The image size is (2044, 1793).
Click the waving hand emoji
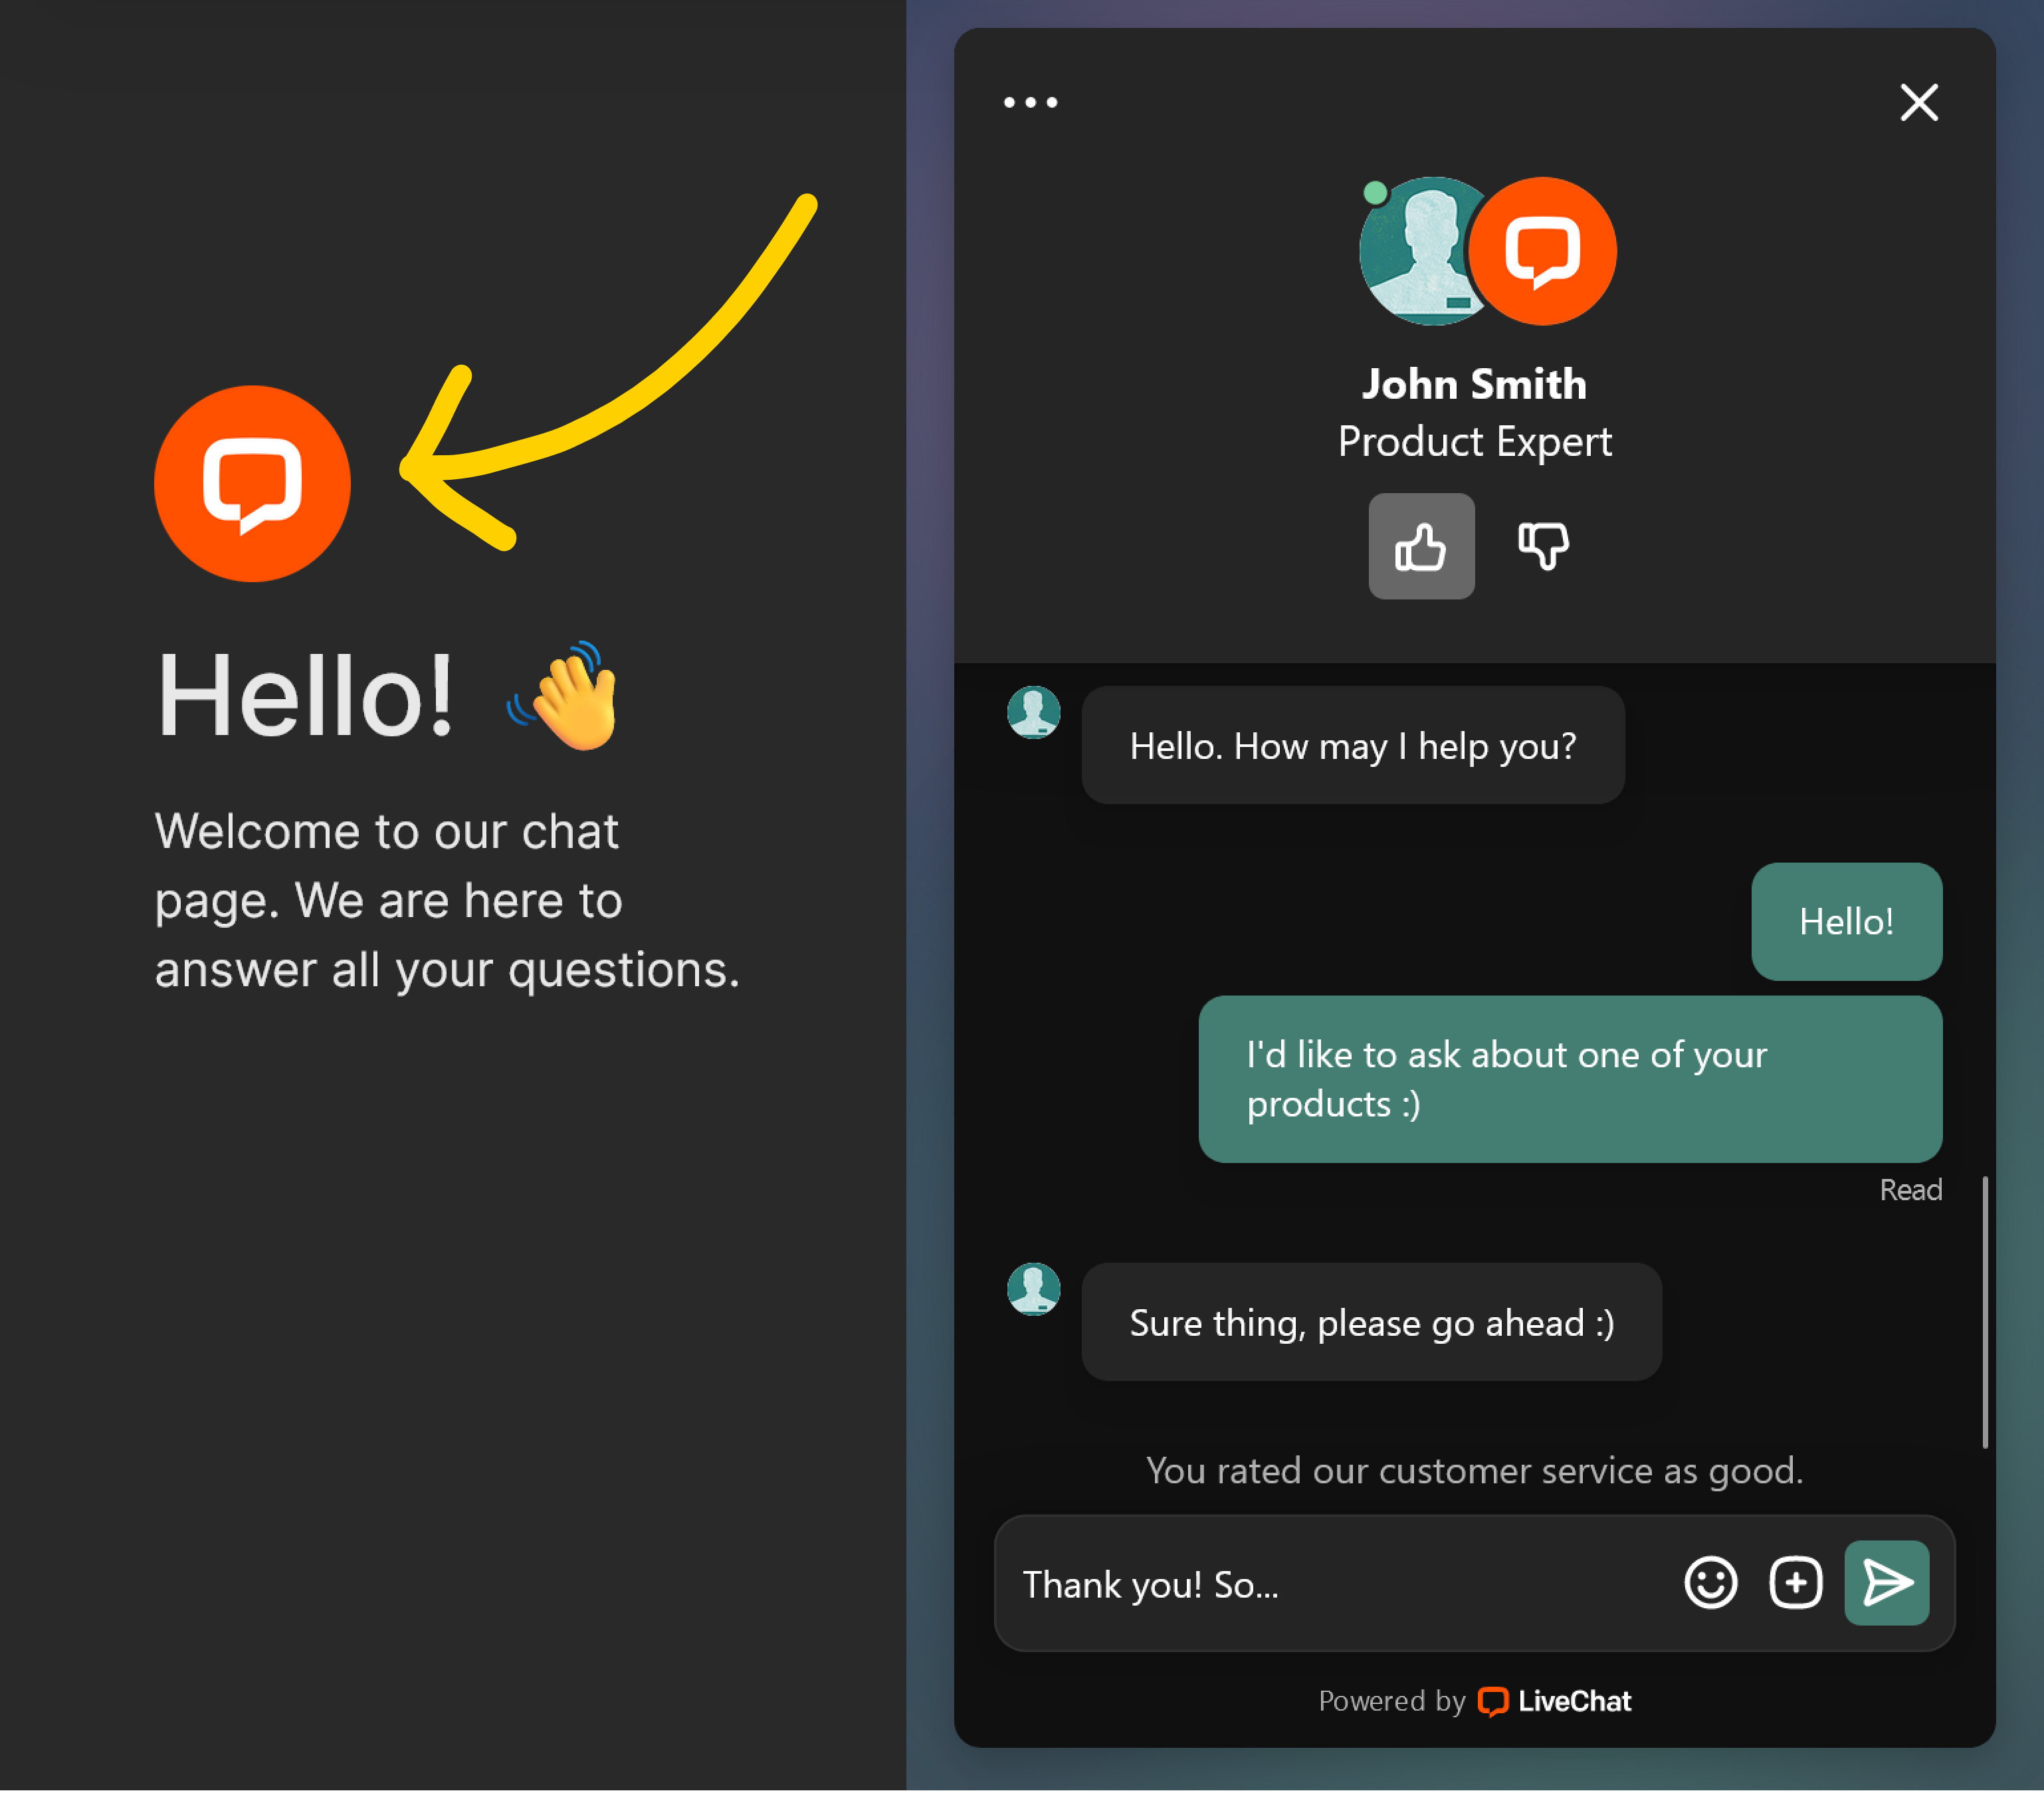(x=563, y=695)
